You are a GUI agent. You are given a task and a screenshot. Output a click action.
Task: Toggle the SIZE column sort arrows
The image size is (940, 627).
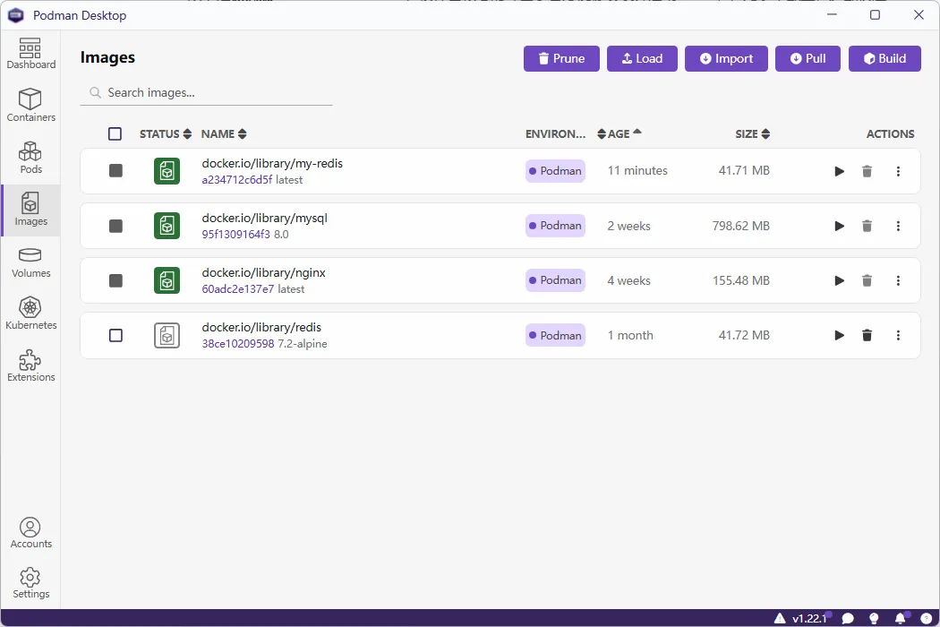click(768, 133)
